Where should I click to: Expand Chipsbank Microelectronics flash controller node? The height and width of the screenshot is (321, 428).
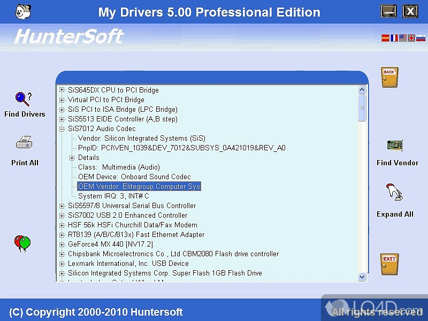62,254
